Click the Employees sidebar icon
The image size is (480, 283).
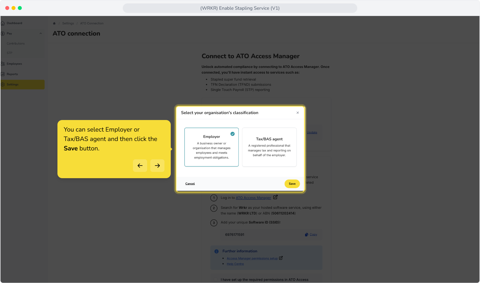coord(3,64)
